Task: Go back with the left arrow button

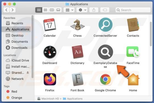Action: (x=6, y=10)
